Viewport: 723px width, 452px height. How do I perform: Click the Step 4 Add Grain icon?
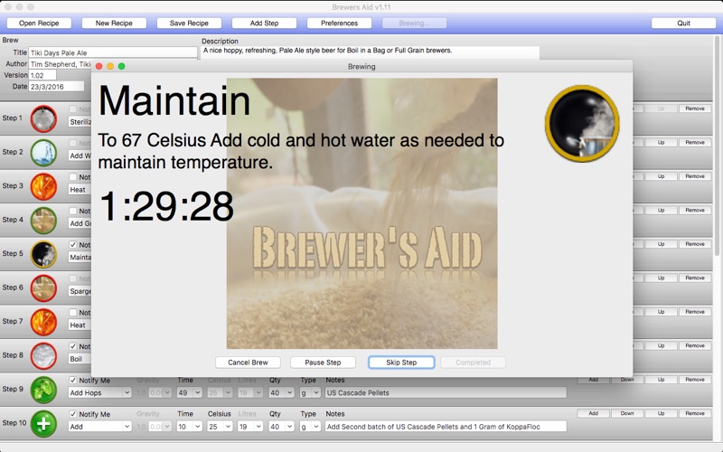pyautogui.click(x=43, y=220)
